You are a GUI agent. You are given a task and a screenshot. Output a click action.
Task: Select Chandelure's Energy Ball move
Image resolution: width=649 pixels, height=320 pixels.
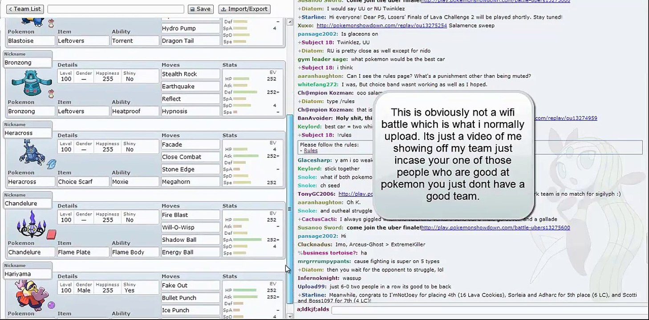(x=191, y=252)
